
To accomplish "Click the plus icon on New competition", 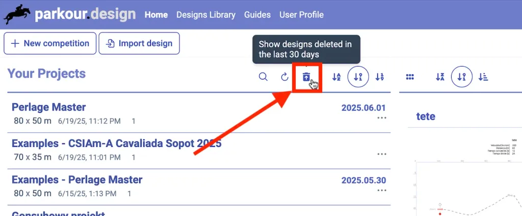I will click(15, 44).
